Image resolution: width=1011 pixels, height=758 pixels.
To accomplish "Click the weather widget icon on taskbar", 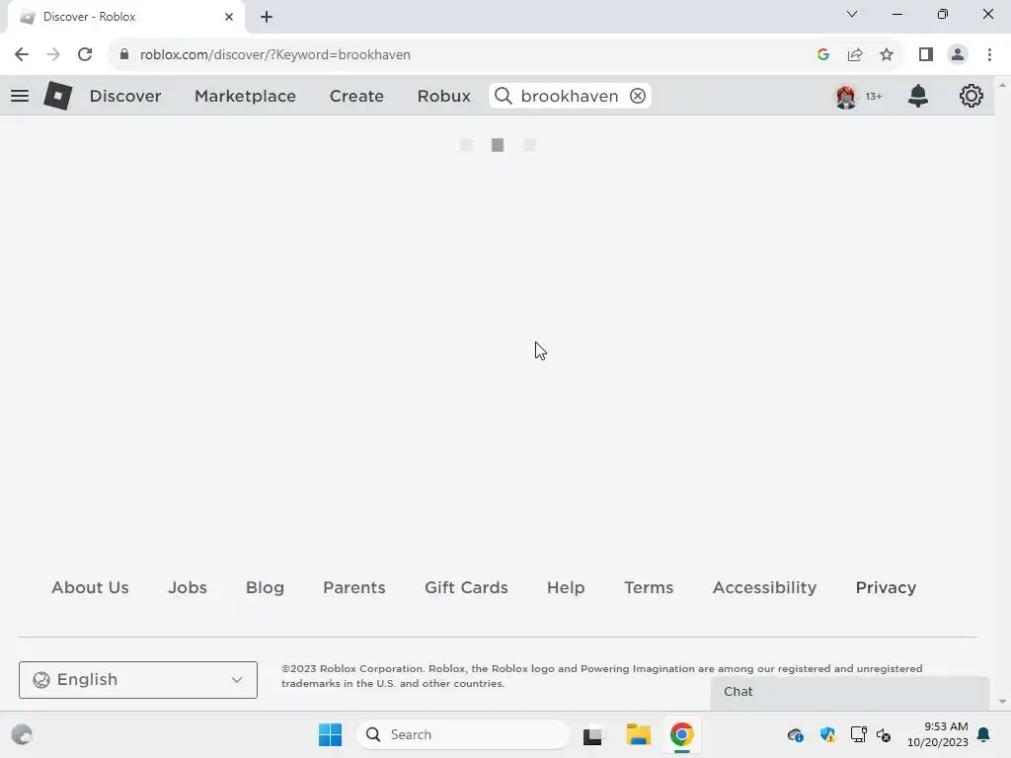I will coord(22,734).
